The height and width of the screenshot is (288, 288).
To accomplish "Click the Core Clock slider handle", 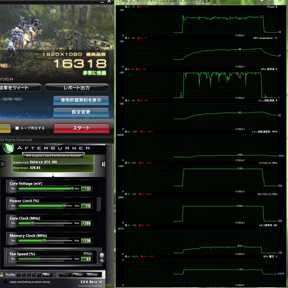I will pyautogui.click(x=33, y=223).
